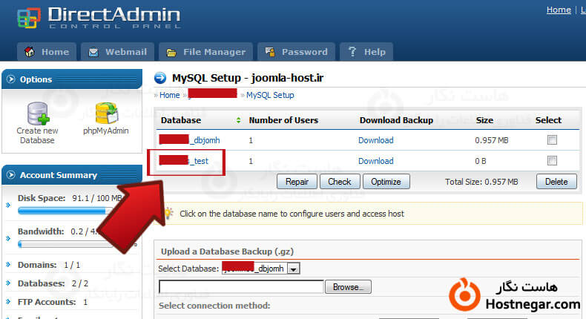This screenshot has width=586, height=319.
Task: Open the Help navigation tab
Action: [x=366, y=52]
